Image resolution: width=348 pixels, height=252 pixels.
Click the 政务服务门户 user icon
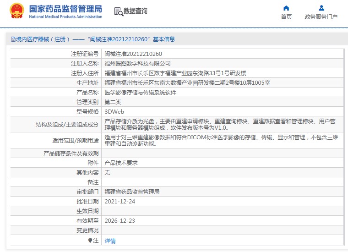321,8
